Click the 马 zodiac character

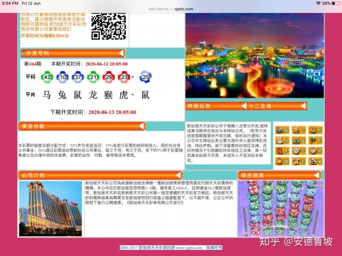tap(47, 94)
